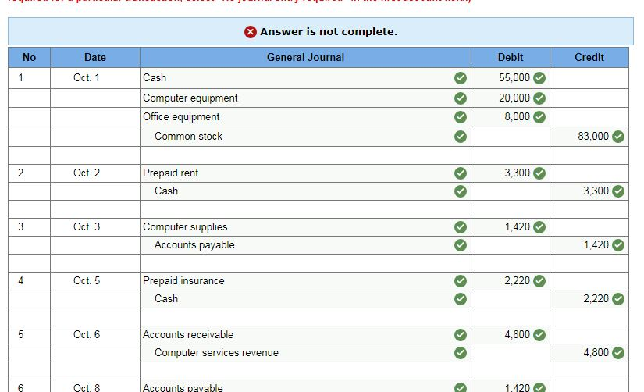
Task: Select the 'Prepaid insurance' account cell
Action: click(x=305, y=281)
